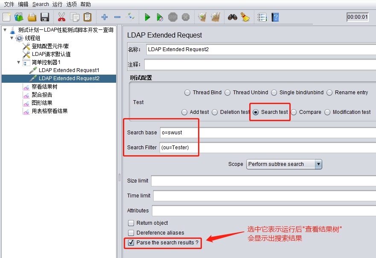
Task: Select the Thread Unbind radio button
Action: (x=227, y=93)
